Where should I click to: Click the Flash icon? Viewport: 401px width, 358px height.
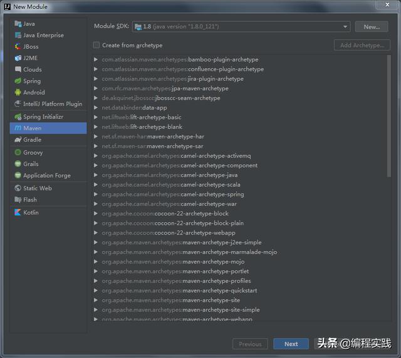(x=18, y=200)
